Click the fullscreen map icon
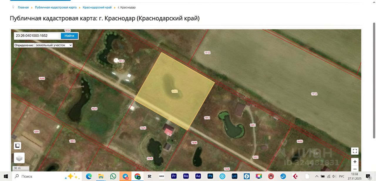 point(355,151)
